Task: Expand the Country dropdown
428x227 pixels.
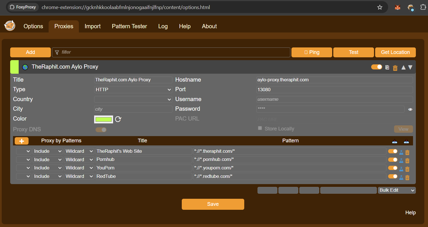Action: (x=133, y=99)
